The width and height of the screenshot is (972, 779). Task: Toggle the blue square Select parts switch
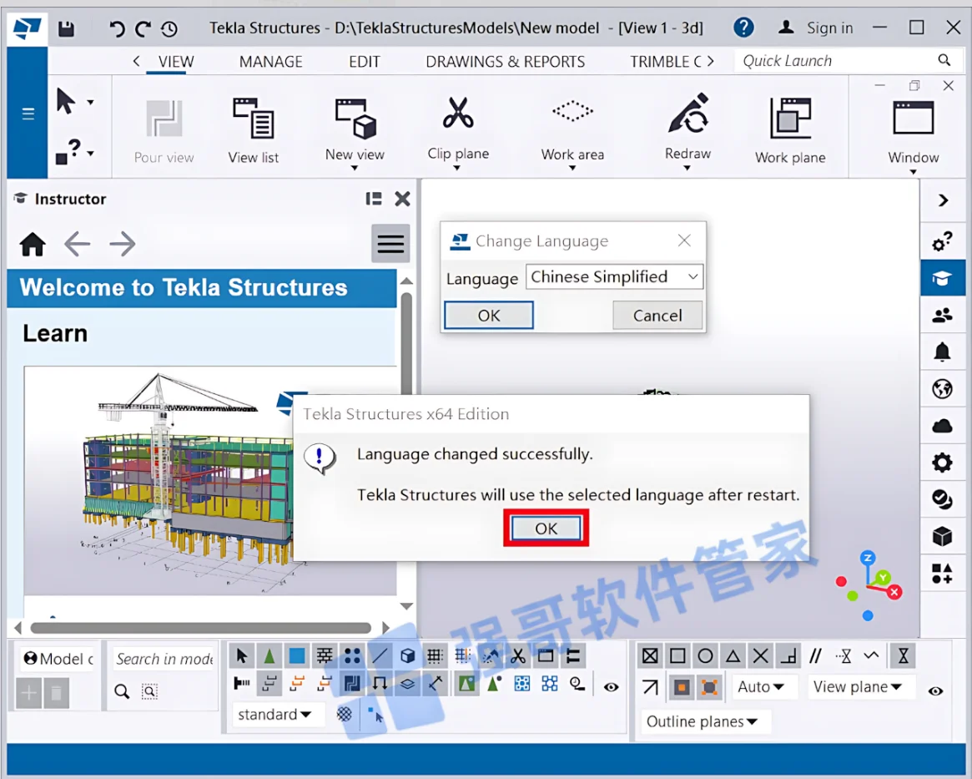tap(297, 655)
